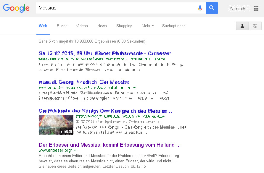Click the blue search magnifier button
The image size is (264, 173).
click(212, 8)
